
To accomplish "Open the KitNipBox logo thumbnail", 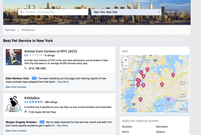I will [x=14, y=104].
